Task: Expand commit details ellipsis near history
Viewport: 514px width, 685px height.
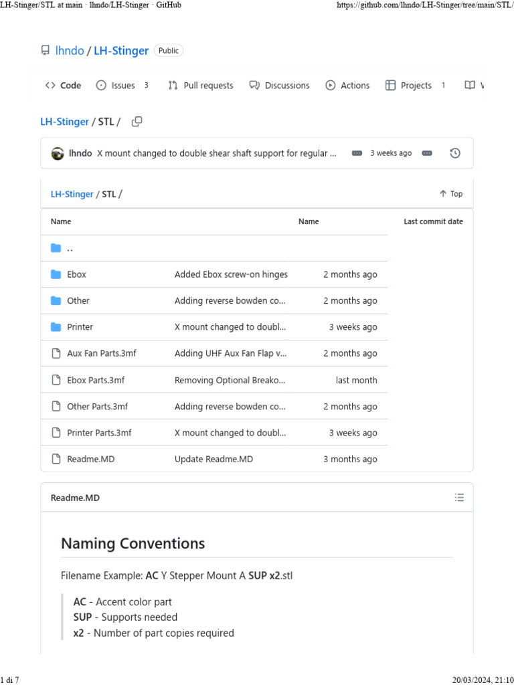Action: tap(427, 153)
